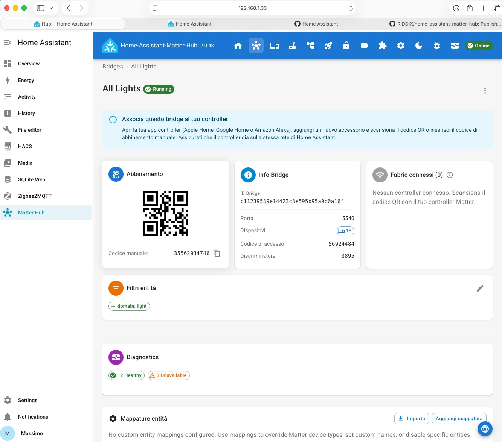The image size is (502, 442).
Task: Switch to the RiDDiX matter-hub GitHub tab
Action: pos(444,24)
